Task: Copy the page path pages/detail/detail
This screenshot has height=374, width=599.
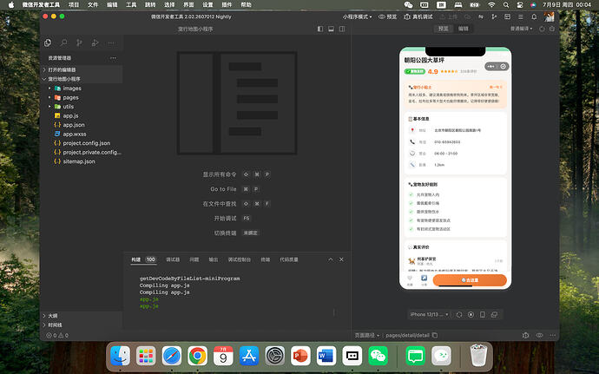Action: click(x=435, y=335)
